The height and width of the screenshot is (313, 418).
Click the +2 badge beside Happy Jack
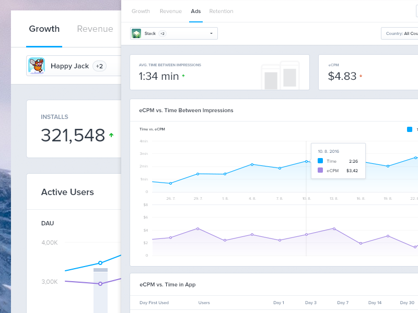coord(99,66)
